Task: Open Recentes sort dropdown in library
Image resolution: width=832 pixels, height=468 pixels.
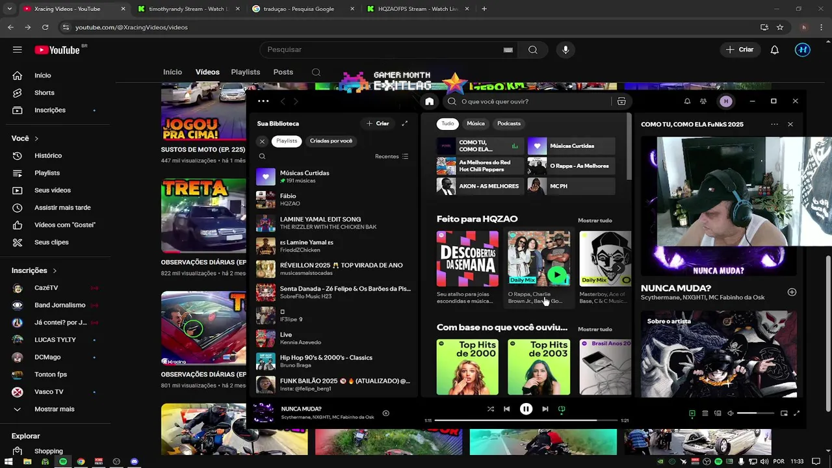Action: click(391, 157)
